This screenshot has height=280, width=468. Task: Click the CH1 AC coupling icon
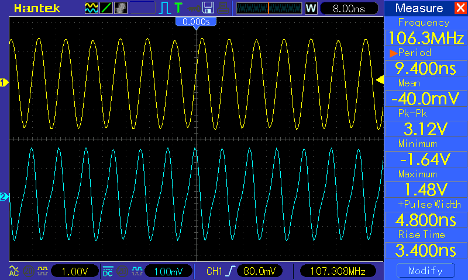(13, 271)
